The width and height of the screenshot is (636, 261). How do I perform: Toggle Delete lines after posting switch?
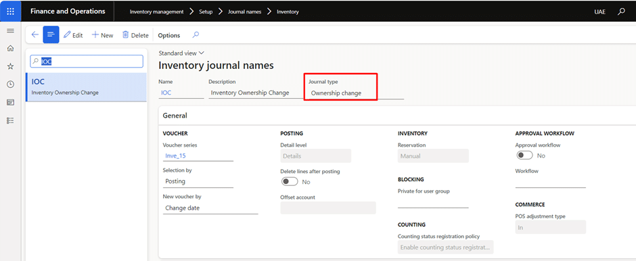pos(290,182)
